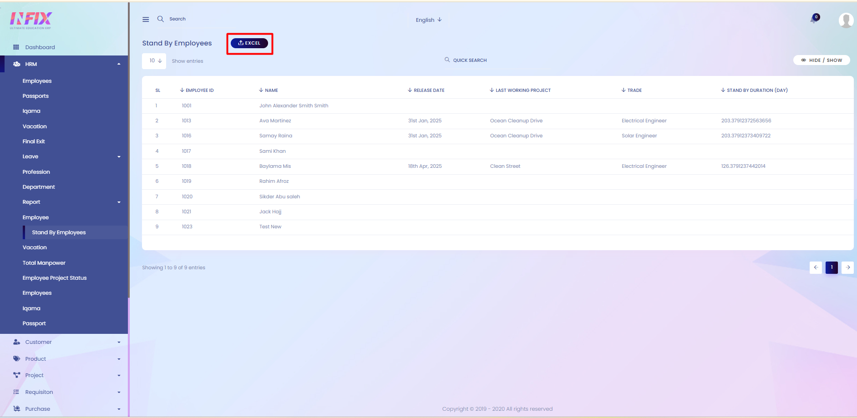Viewport: 857px width, 418px height.
Task: Click Solar Engineer trade cell
Action: (639, 136)
